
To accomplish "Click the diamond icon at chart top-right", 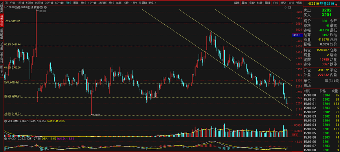I will (x=286, y=7).
